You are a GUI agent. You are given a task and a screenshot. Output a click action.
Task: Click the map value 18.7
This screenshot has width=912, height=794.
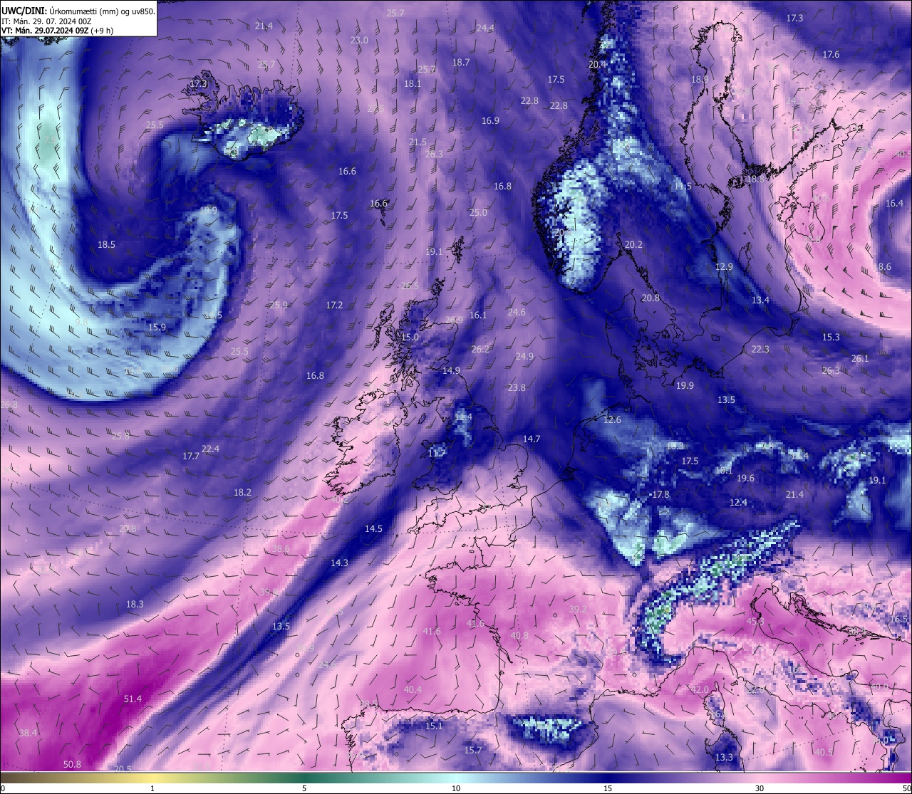point(461,62)
